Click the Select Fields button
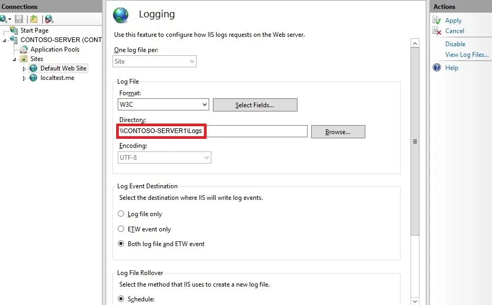Screen dimensions: 492x305 click(x=255, y=105)
